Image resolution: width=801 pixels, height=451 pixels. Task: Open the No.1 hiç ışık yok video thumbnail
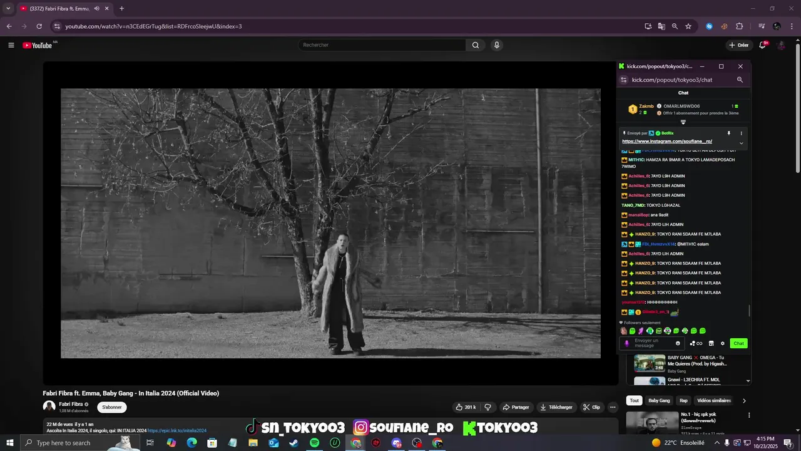click(652, 423)
